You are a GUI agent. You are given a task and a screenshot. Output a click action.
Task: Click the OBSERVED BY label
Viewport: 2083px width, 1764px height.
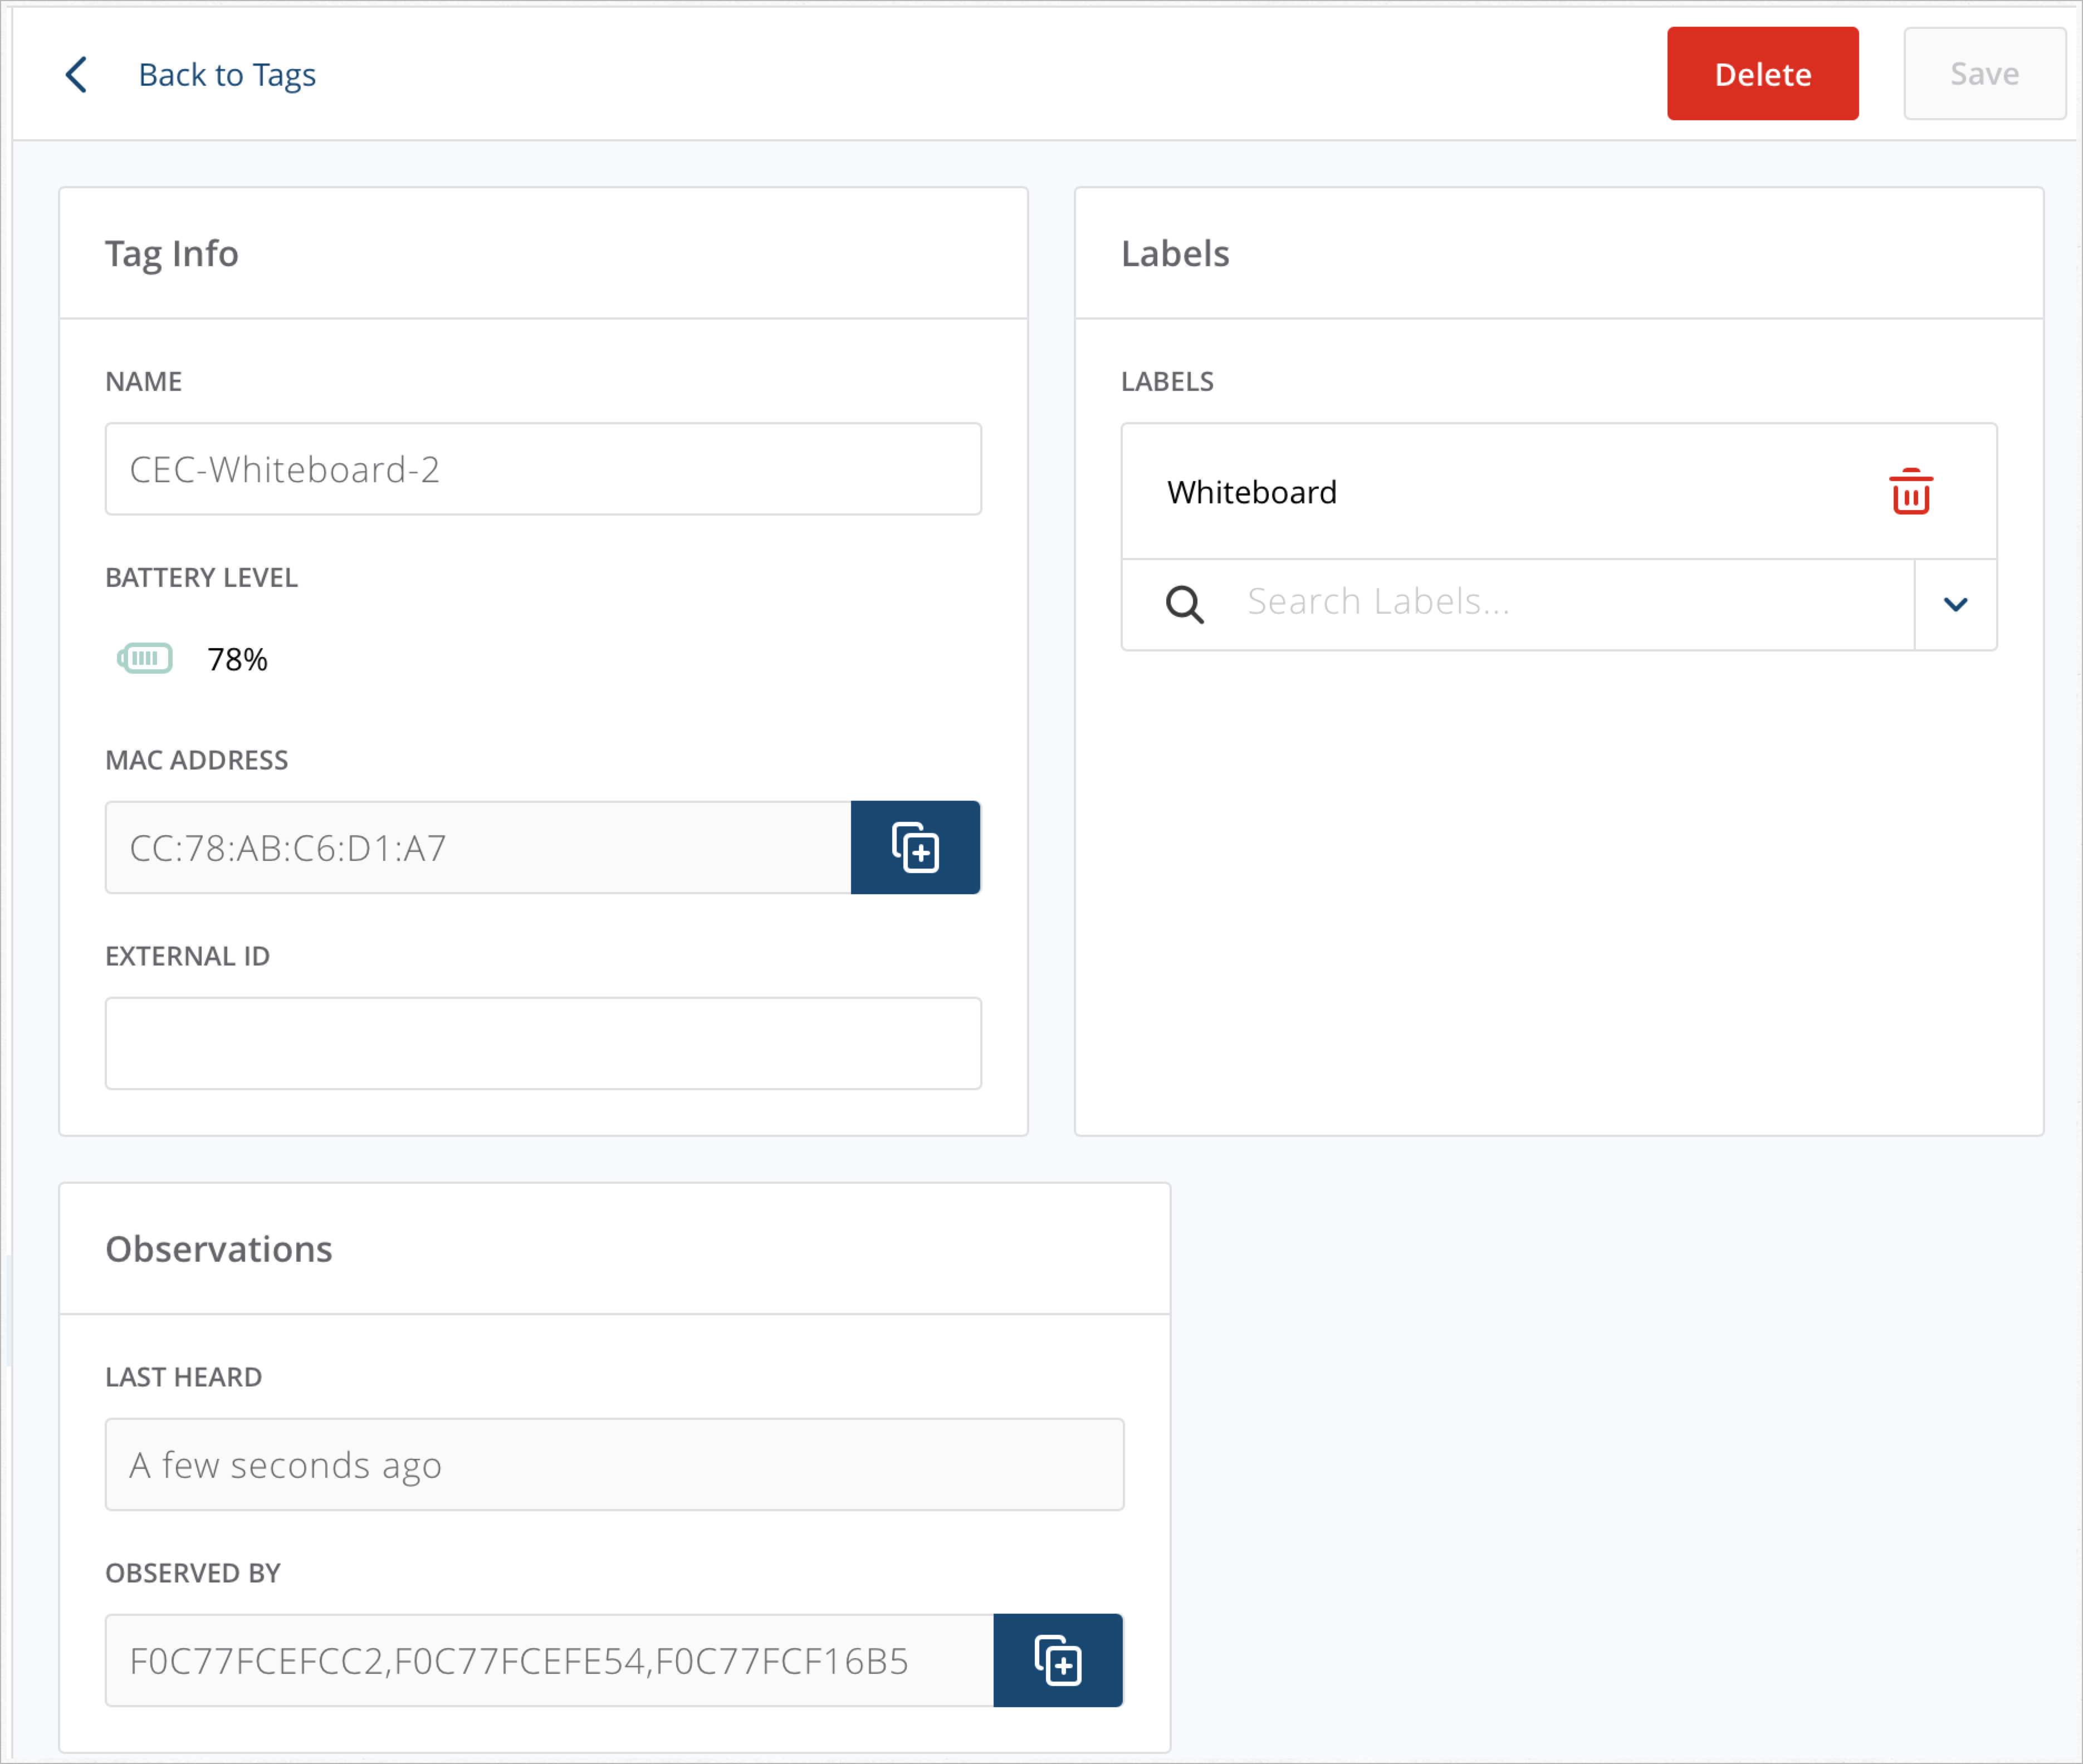193,1573
